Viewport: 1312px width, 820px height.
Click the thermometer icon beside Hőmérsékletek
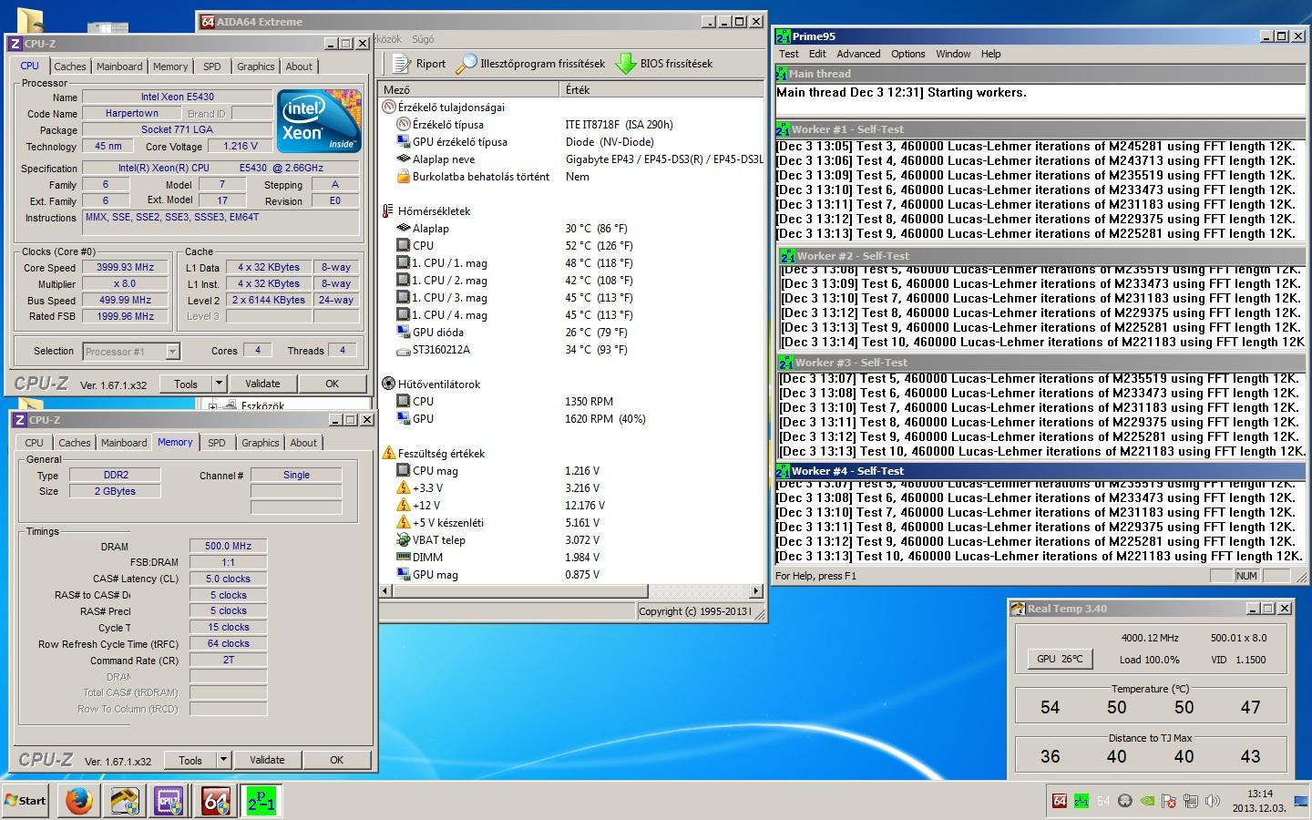388,210
